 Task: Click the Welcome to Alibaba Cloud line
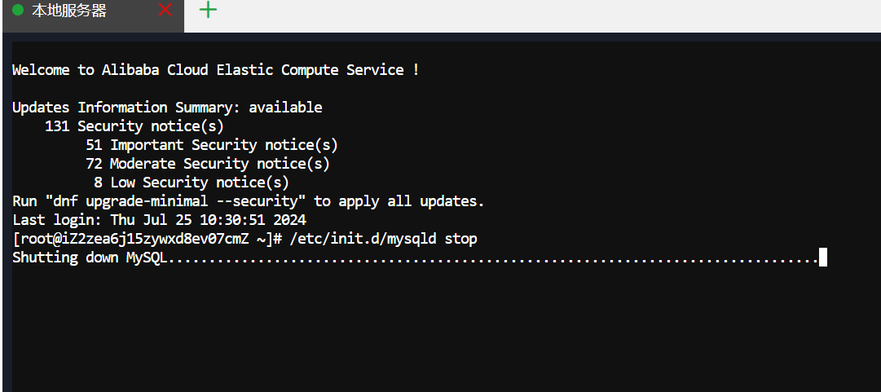(215, 70)
